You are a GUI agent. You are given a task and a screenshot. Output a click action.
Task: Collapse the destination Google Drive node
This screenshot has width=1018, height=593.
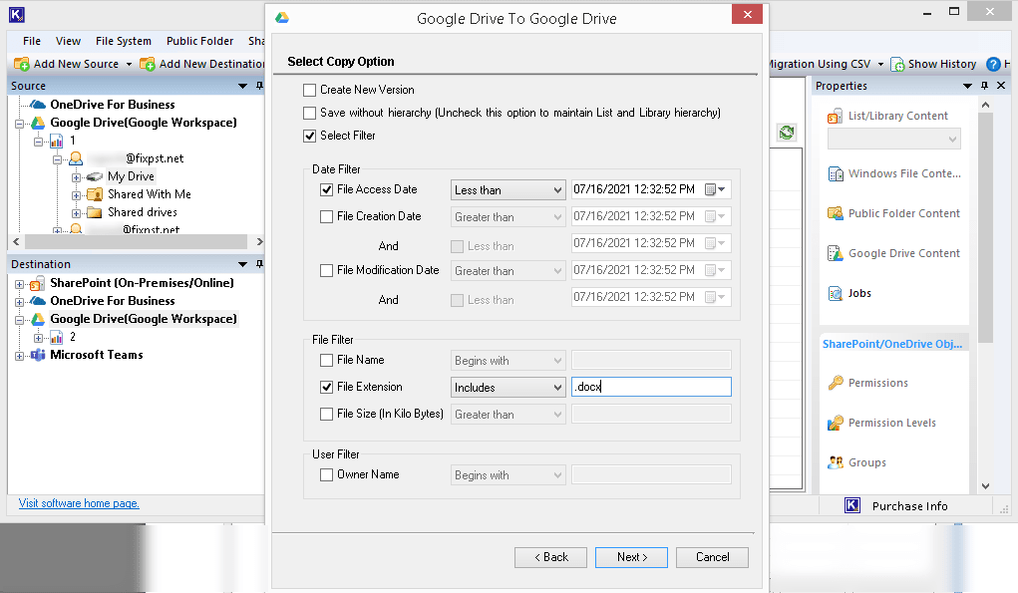(20, 321)
